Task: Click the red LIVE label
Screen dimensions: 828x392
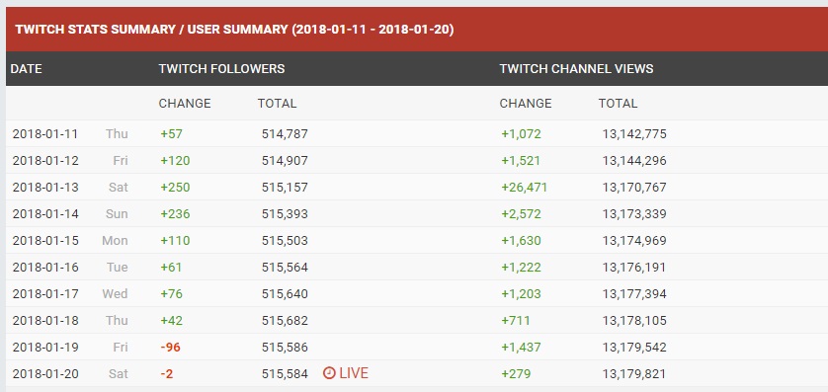Action: pos(354,373)
